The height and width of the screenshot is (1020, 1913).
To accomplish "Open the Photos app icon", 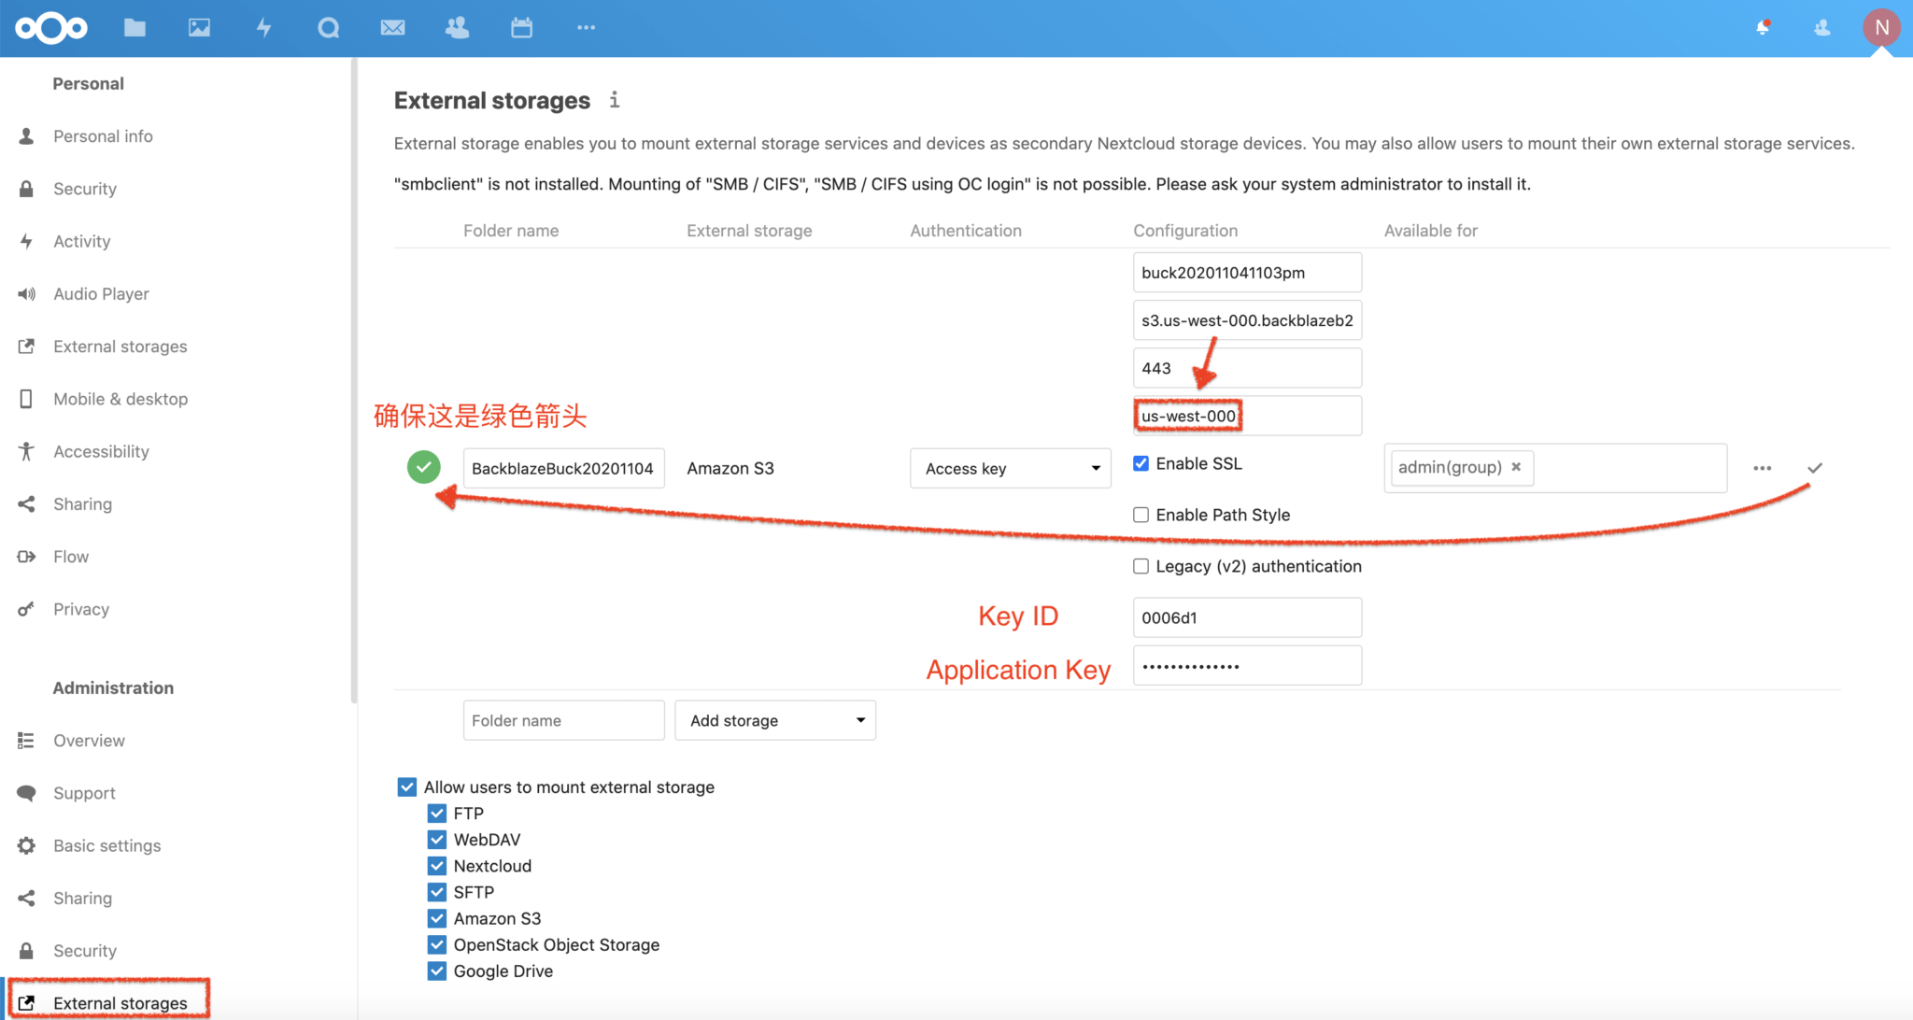I will (199, 28).
